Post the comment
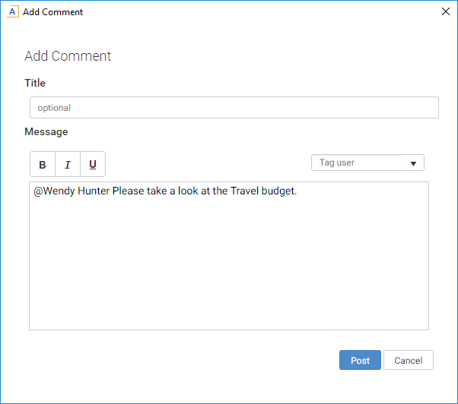Viewport: 458px width, 404px height. pyautogui.click(x=360, y=360)
